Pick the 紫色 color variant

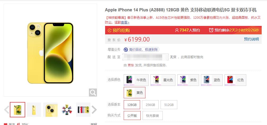tap(188, 80)
